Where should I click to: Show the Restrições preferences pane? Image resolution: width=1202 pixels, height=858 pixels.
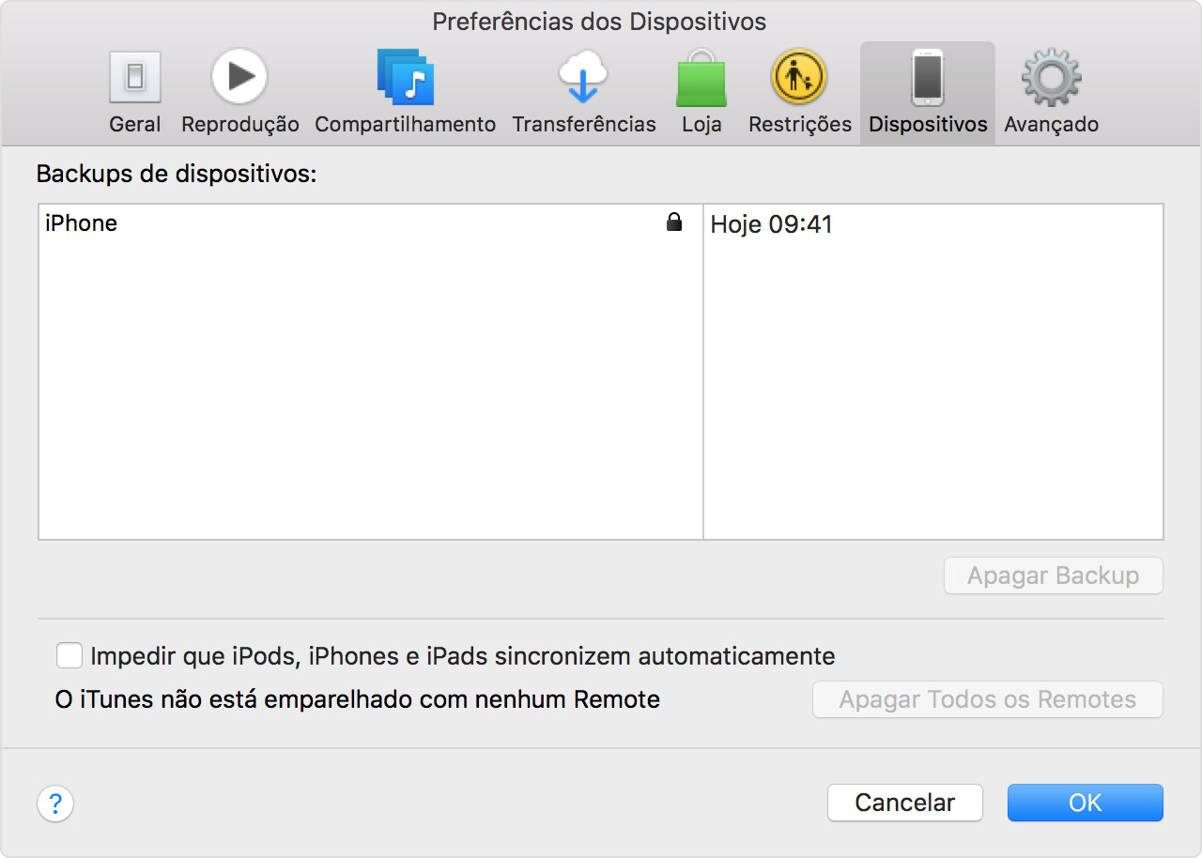(x=799, y=92)
